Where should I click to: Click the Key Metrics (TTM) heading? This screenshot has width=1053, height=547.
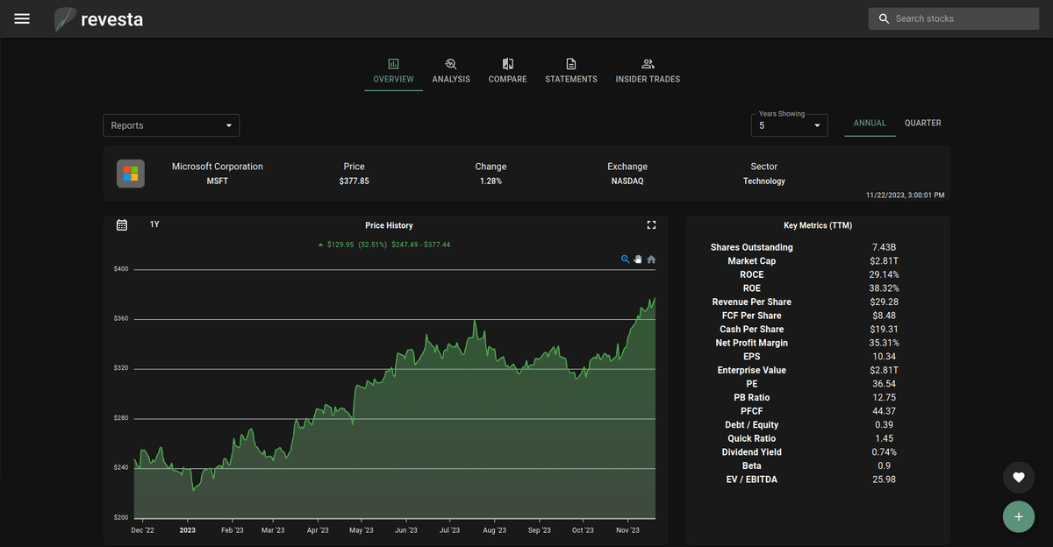818,225
